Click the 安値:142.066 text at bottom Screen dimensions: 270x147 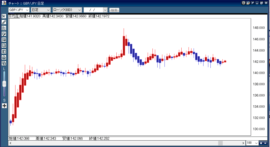pos(72,138)
